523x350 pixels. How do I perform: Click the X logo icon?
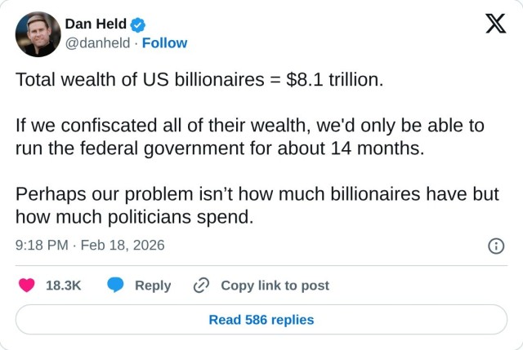(495, 24)
